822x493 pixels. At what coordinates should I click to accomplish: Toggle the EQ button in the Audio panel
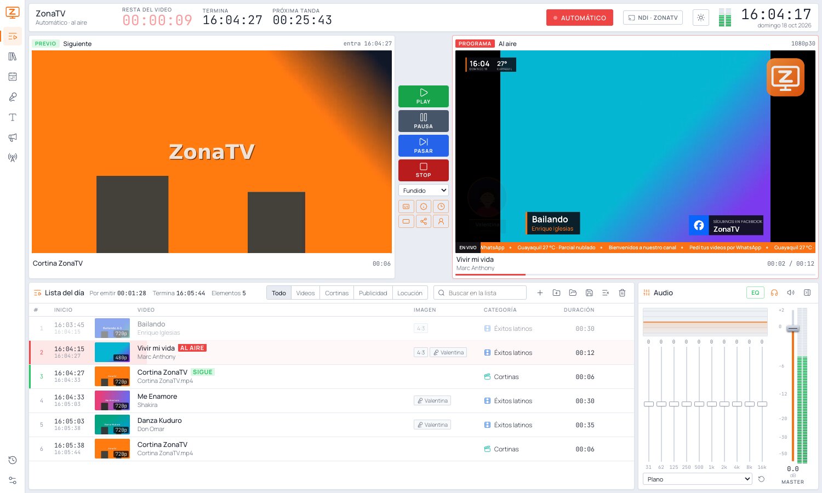(755, 293)
